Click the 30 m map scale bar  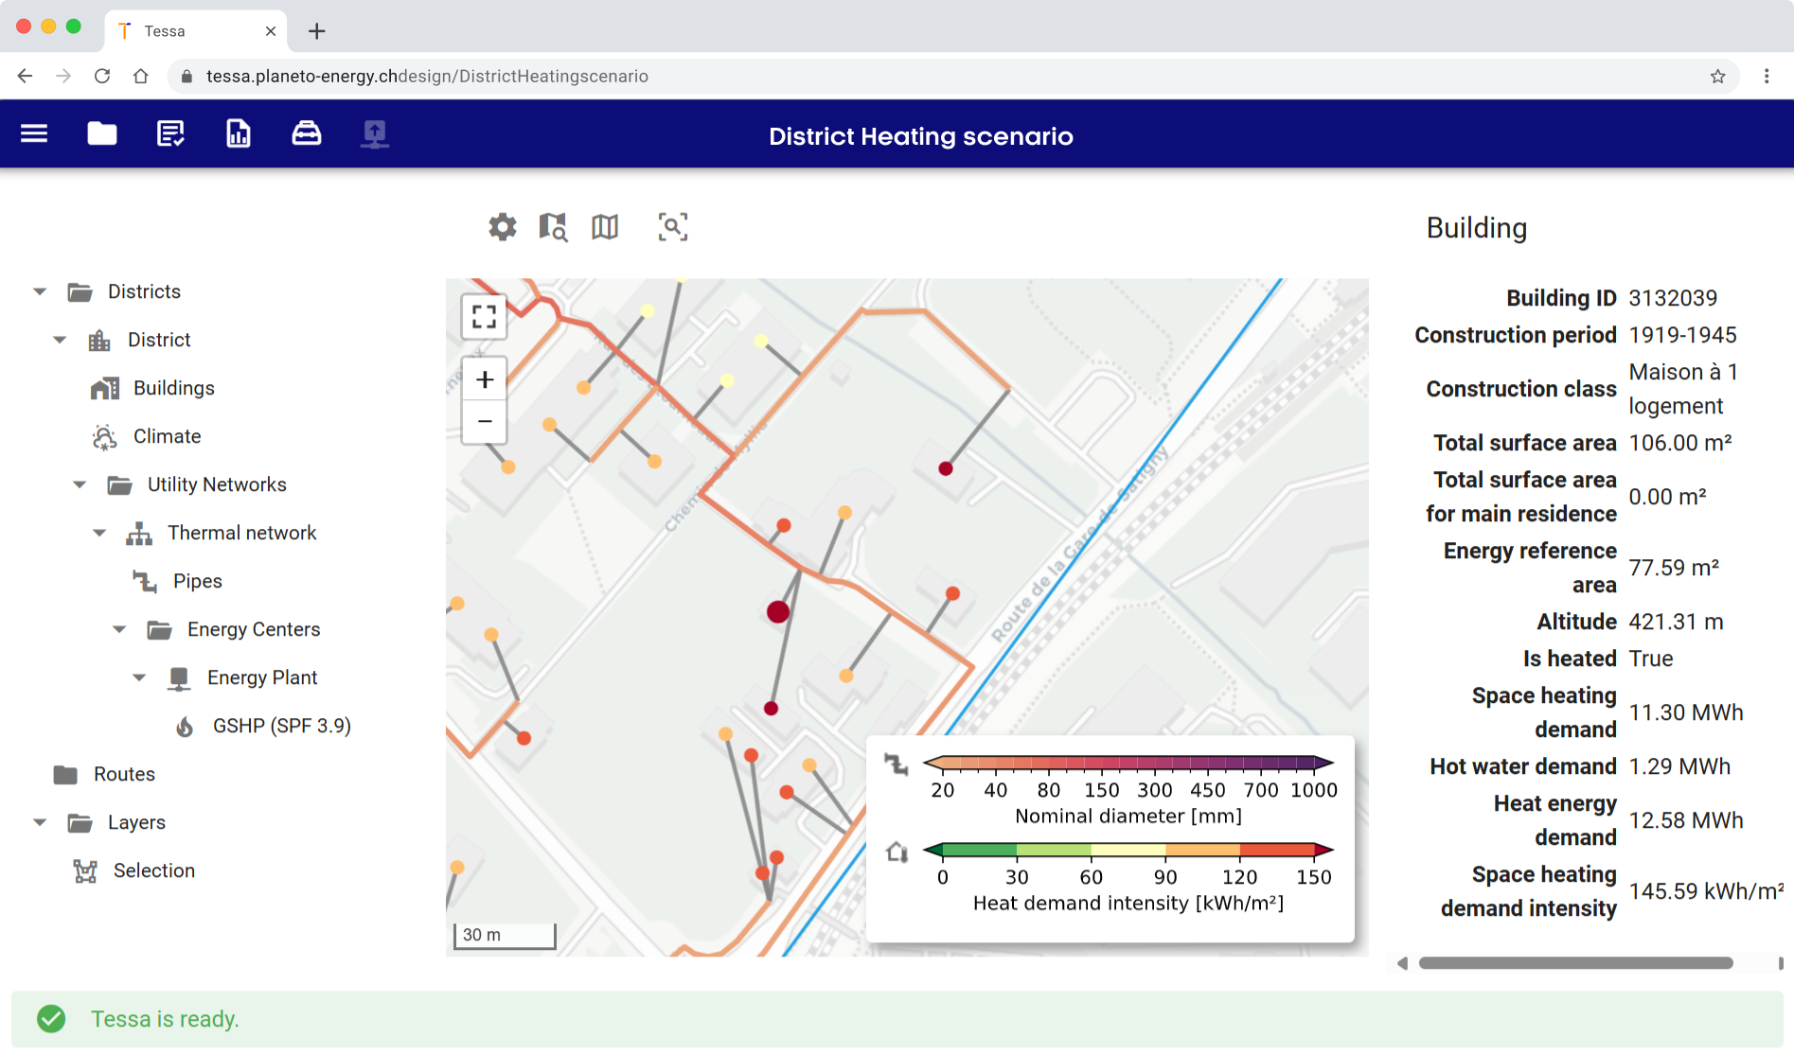[505, 935]
